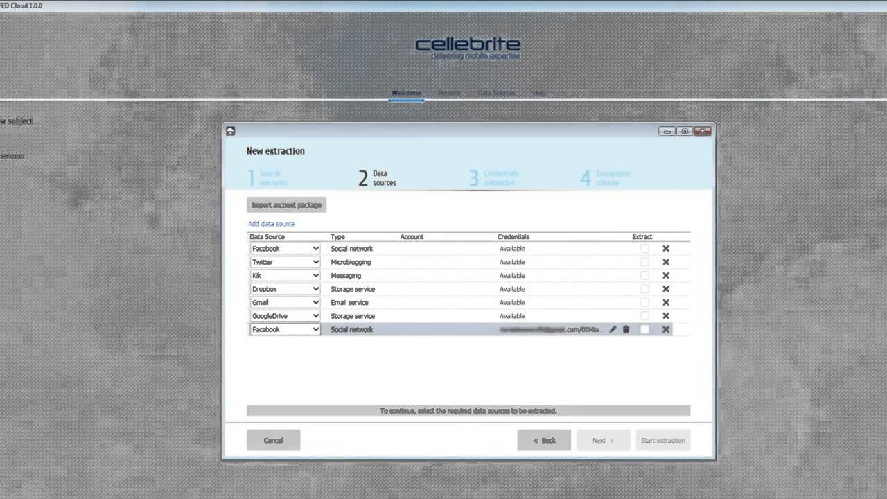Click the Credentials column header
The width and height of the screenshot is (887, 499).
click(x=513, y=237)
